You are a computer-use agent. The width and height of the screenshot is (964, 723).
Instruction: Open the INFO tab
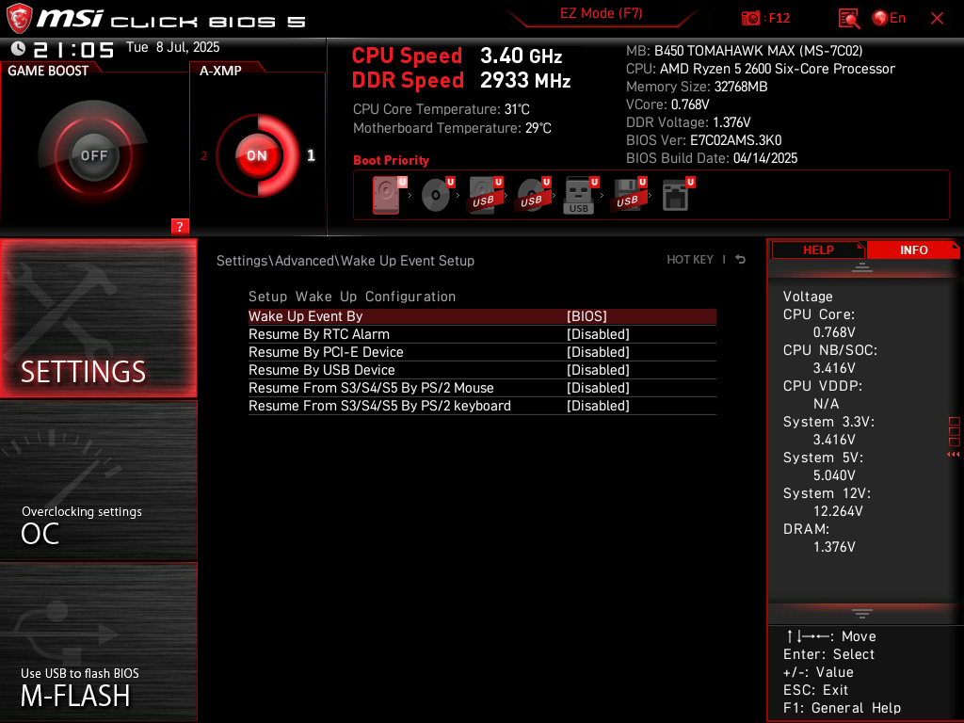[x=913, y=249]
